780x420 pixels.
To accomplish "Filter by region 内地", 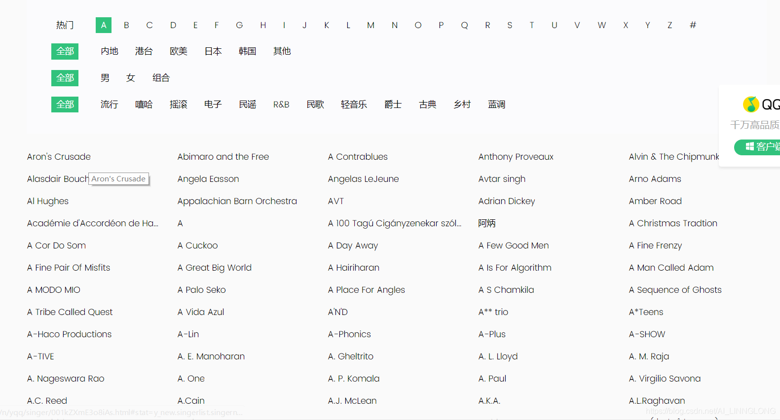I will (x=110, y=51).
